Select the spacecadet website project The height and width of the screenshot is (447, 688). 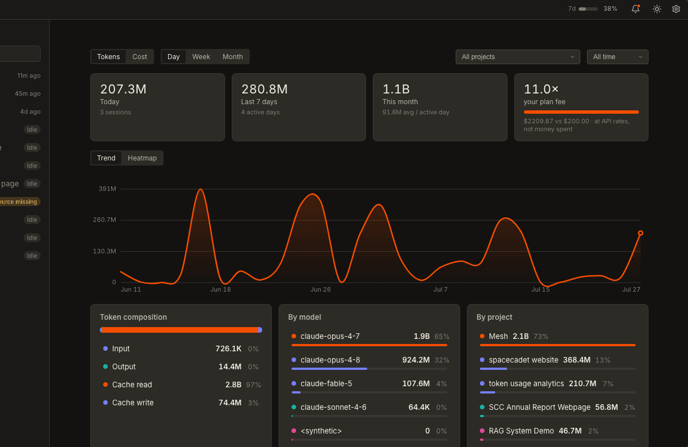click(x=558, y=363)
